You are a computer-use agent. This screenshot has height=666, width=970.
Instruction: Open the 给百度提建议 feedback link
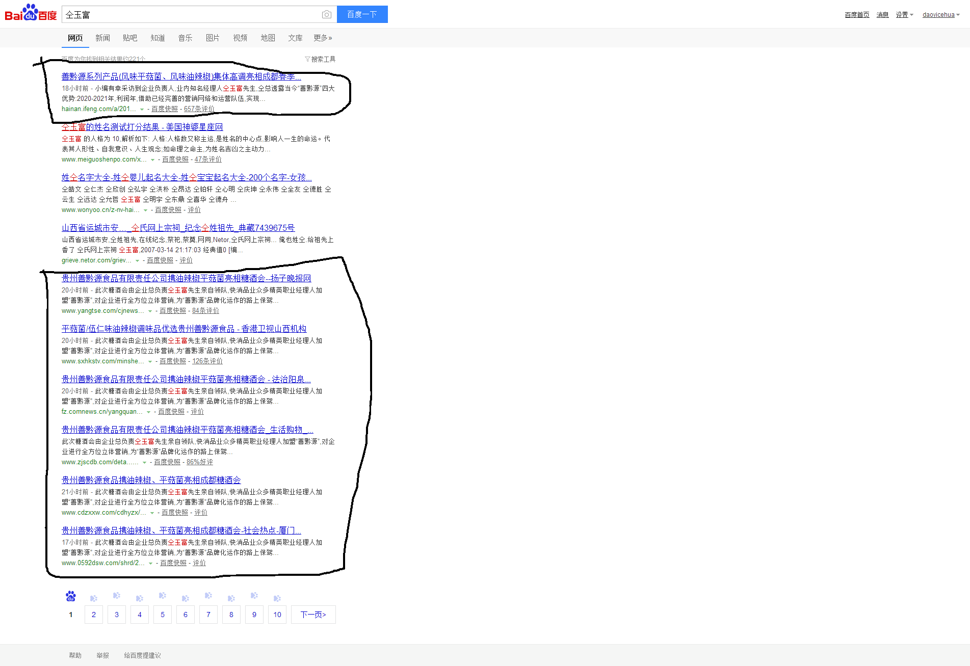[x=143, y=655]
